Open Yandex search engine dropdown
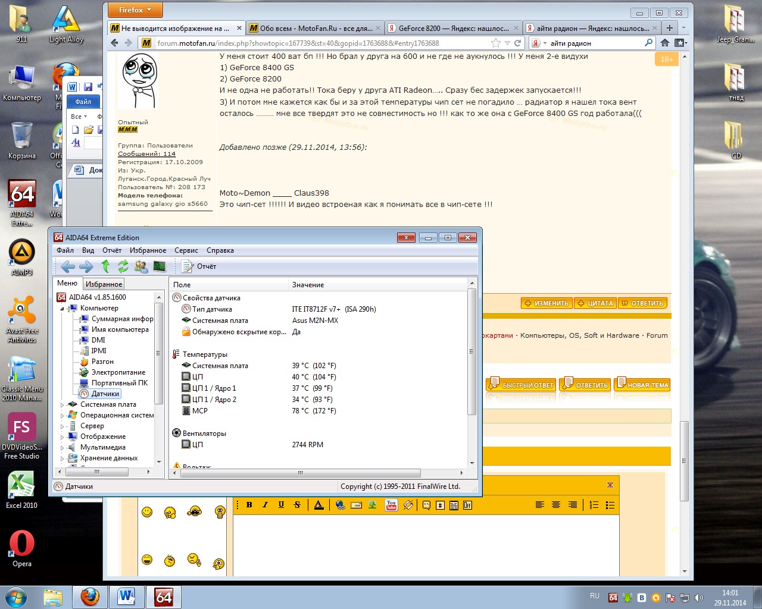The height and width of the screenshot is (609, 762). coord(538,43)
